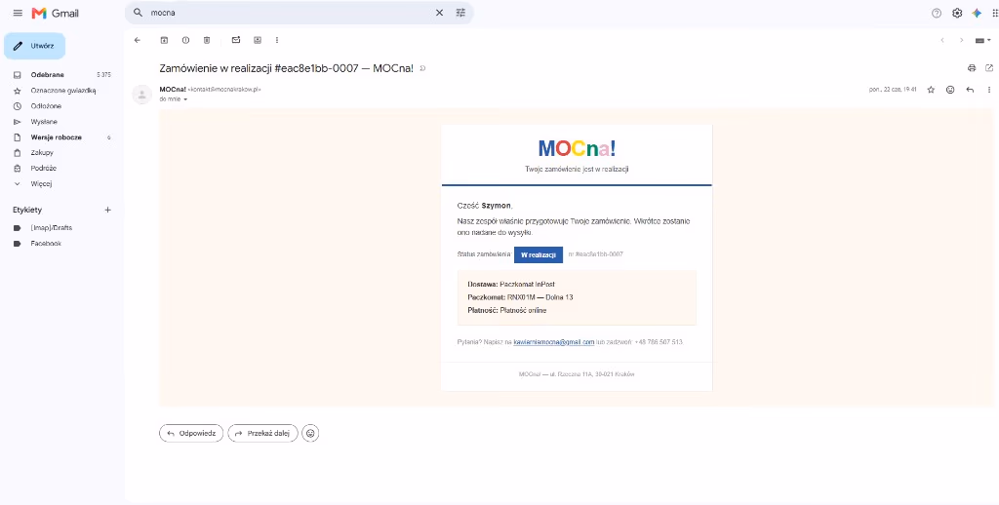Click the 'Paczkomat: RNX01M — Dolna 13' line
Viewport: 999px width, 505px height.
point(521,297)
